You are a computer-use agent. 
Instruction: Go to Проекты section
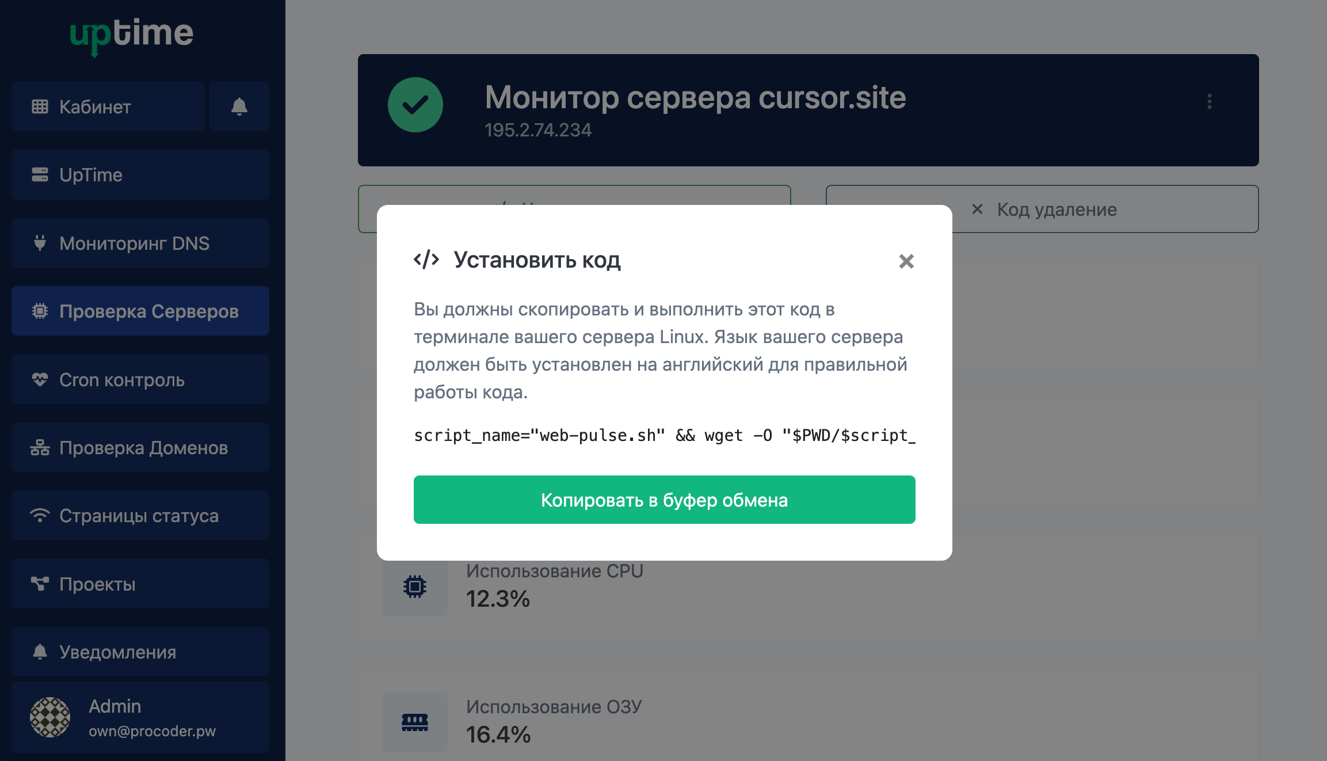(140, 584)
